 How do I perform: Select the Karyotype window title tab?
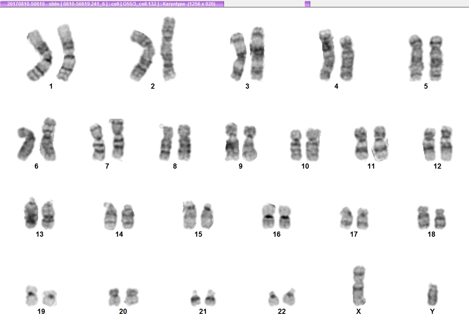112,4
